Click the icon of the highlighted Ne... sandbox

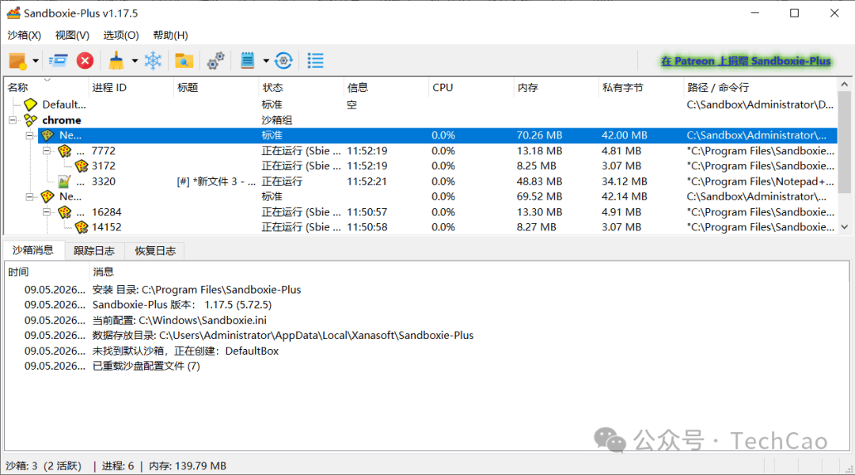click(x=47, y=135)
